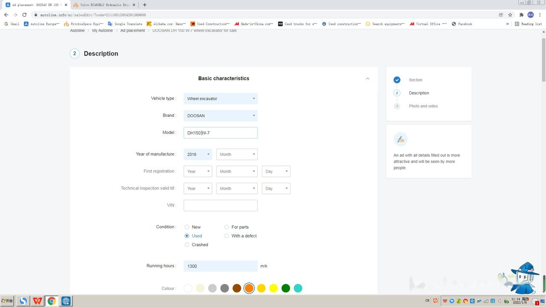
Task: Open the Alibaba.com bookmark
Action: pyautogui.click(x=166, y=24)
